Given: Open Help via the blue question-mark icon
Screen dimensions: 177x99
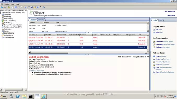Looking at the screenshot, I should click(16, 7).
